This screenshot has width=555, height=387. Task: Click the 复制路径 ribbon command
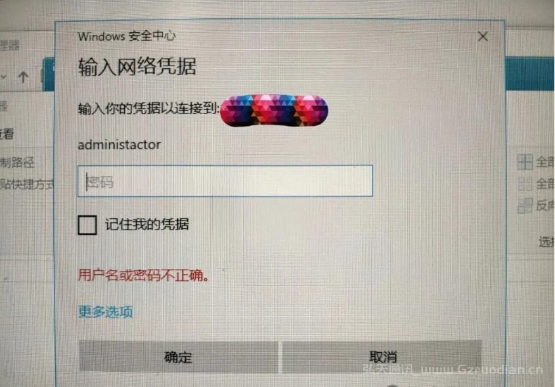point(17,163)
